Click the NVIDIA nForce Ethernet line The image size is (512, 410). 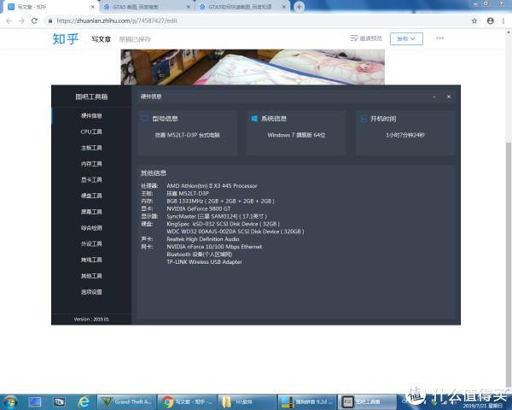214,247
